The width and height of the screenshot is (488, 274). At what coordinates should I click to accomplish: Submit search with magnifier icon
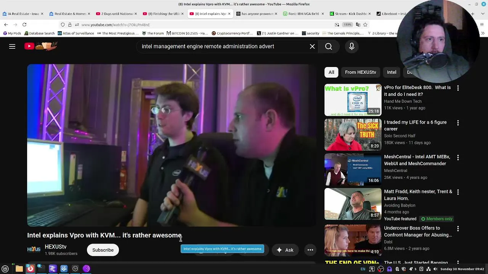tap(329, 46)
